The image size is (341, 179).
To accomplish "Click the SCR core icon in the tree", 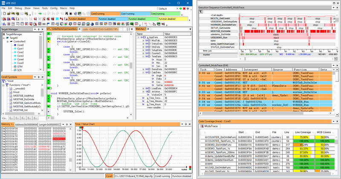I will point(15,69).
